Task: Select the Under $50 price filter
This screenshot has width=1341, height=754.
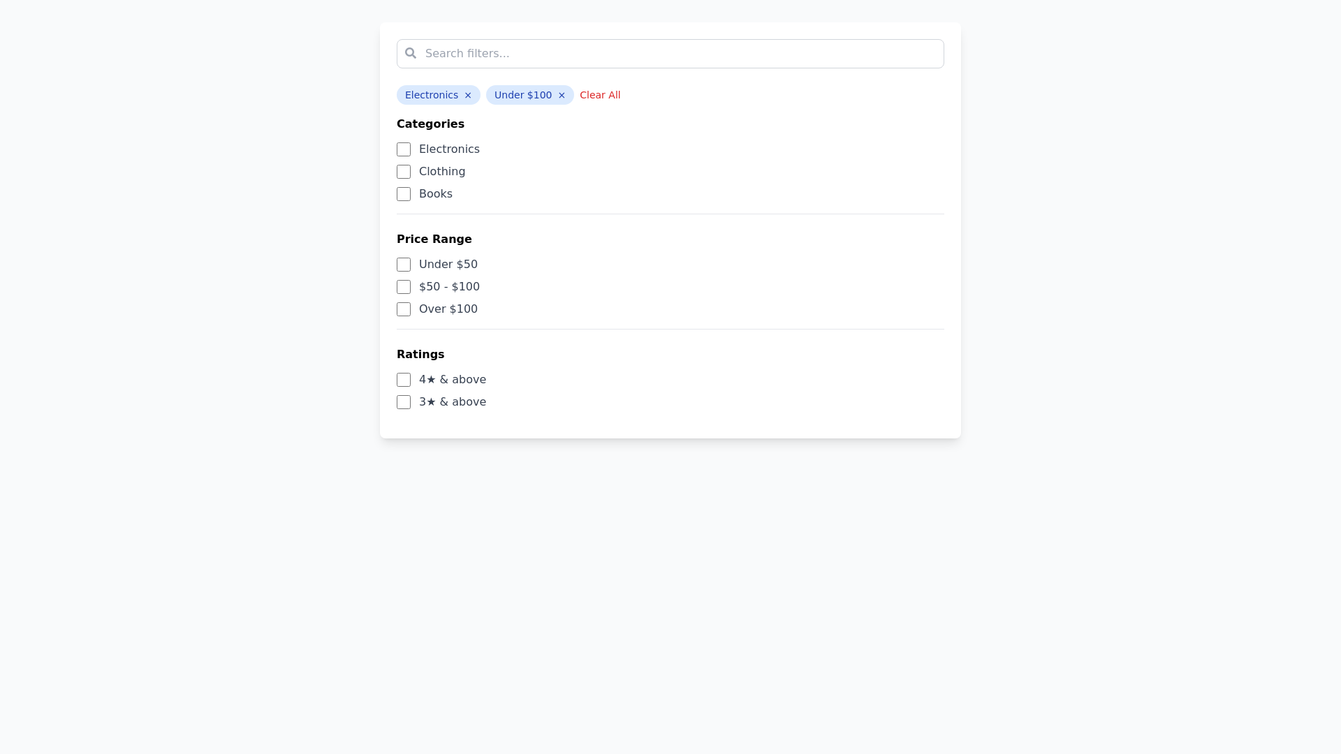Action: (x=404, y=265)
